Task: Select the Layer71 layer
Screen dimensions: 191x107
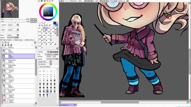Action: [19, 101]
